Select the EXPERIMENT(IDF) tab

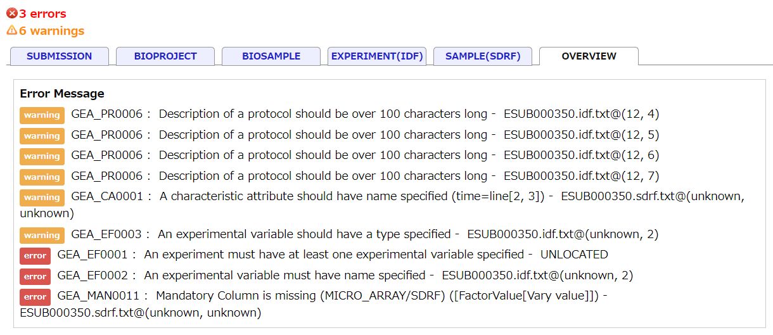(377, 56)
